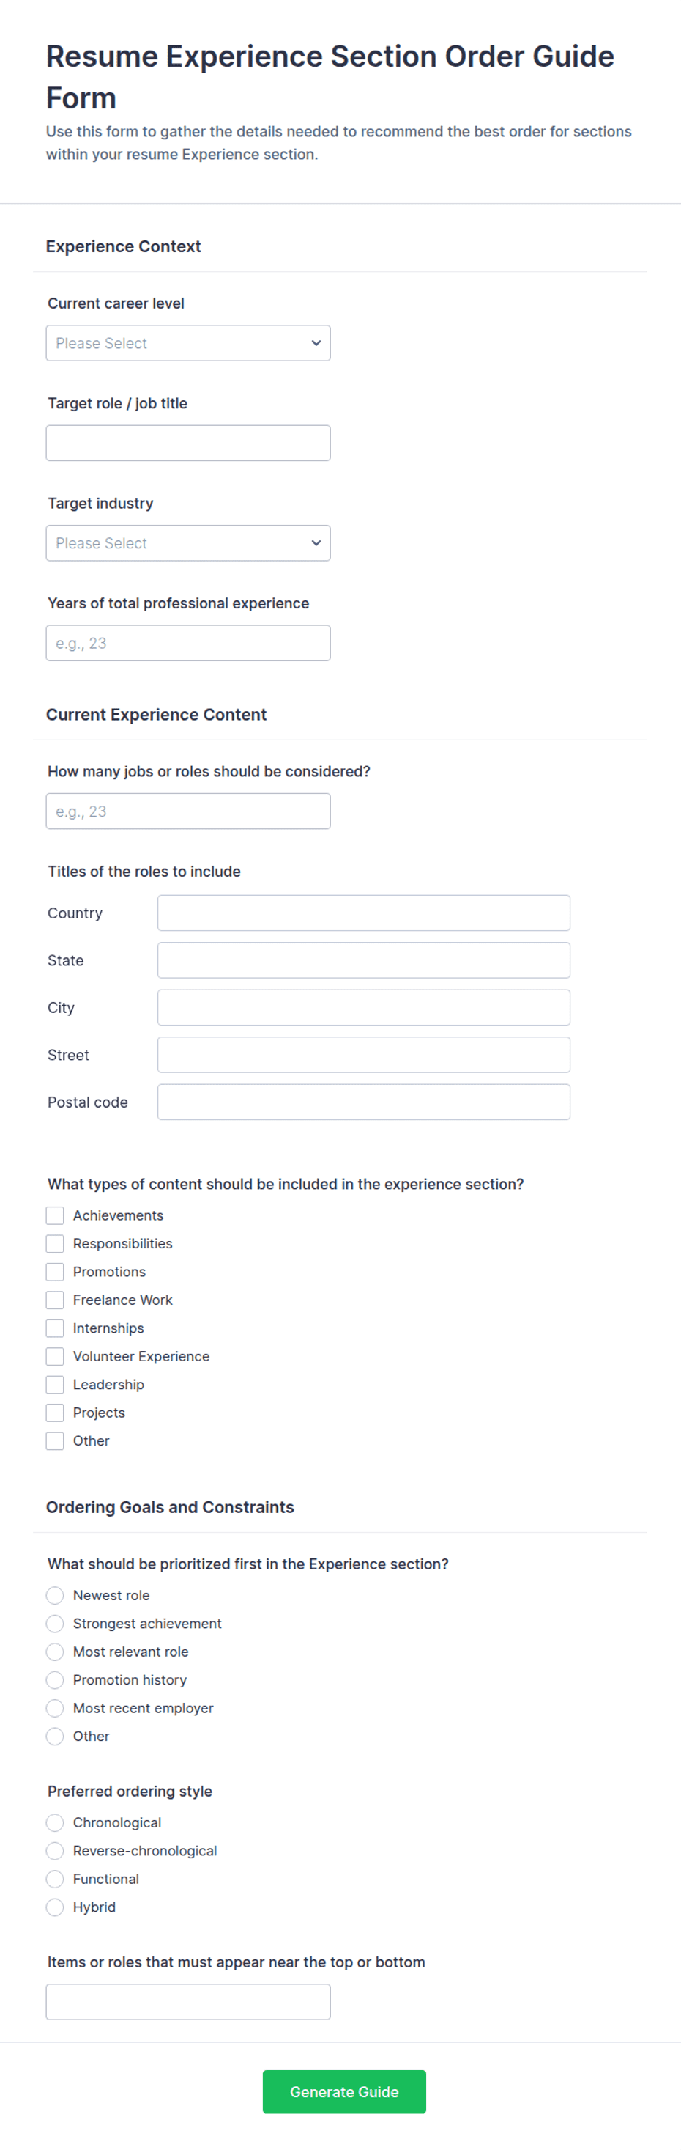The image size is (681, 2150).
Task: Select the Hybrid ordering style
Action: point(55,1907)
